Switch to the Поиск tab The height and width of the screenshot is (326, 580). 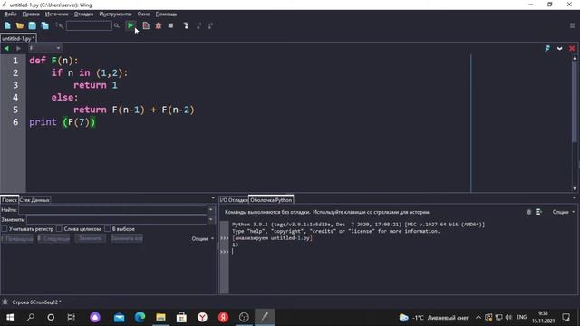[x=9, y=200]
